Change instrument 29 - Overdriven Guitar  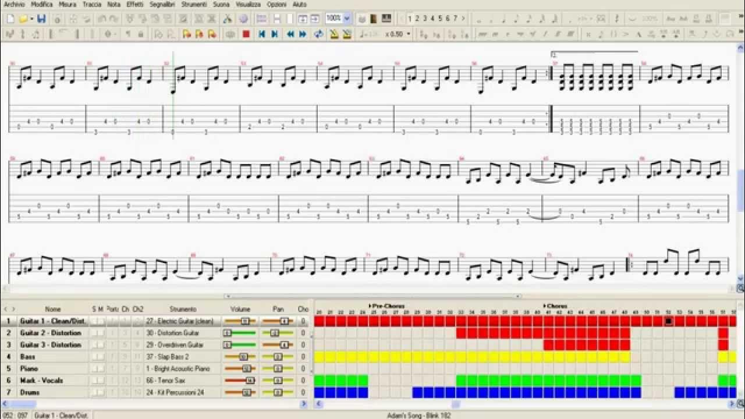tap(175, 345)
